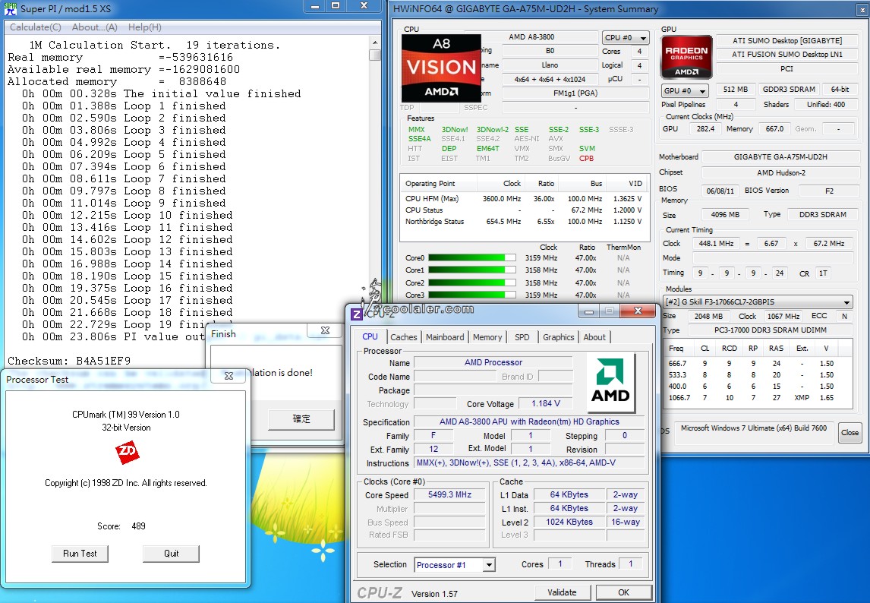This screenshot has height=603, width=870.
Task: Click the memory clock value 448.1 MHz
Action: click(716, 244)
